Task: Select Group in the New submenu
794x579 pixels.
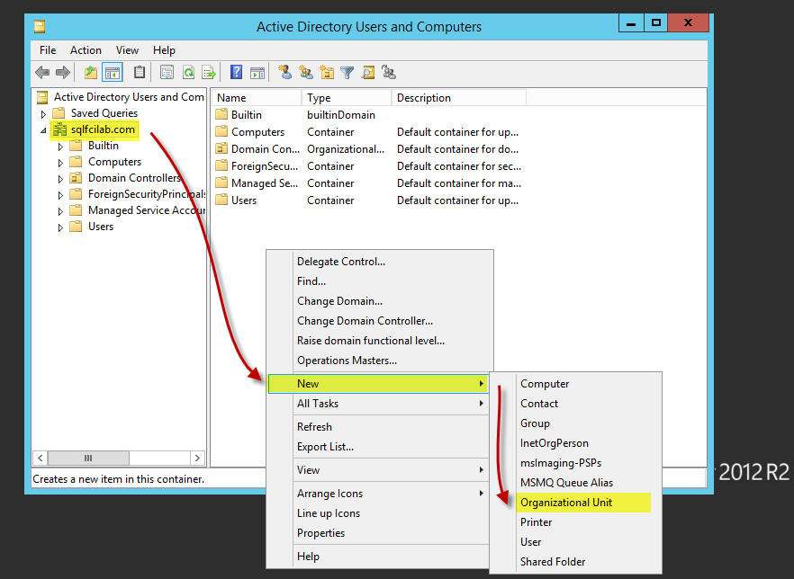Action: click(x=576, y=423)
